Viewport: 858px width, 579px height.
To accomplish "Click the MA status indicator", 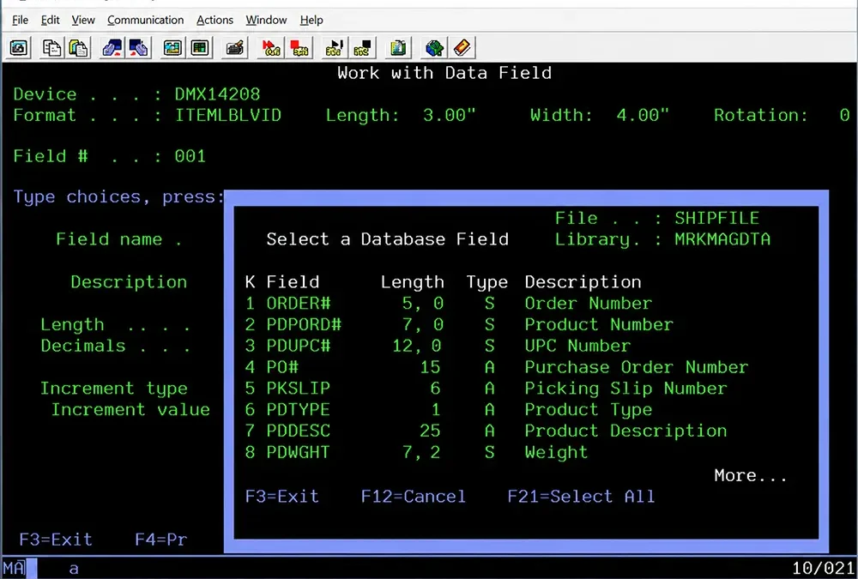I will click(14, 569).
